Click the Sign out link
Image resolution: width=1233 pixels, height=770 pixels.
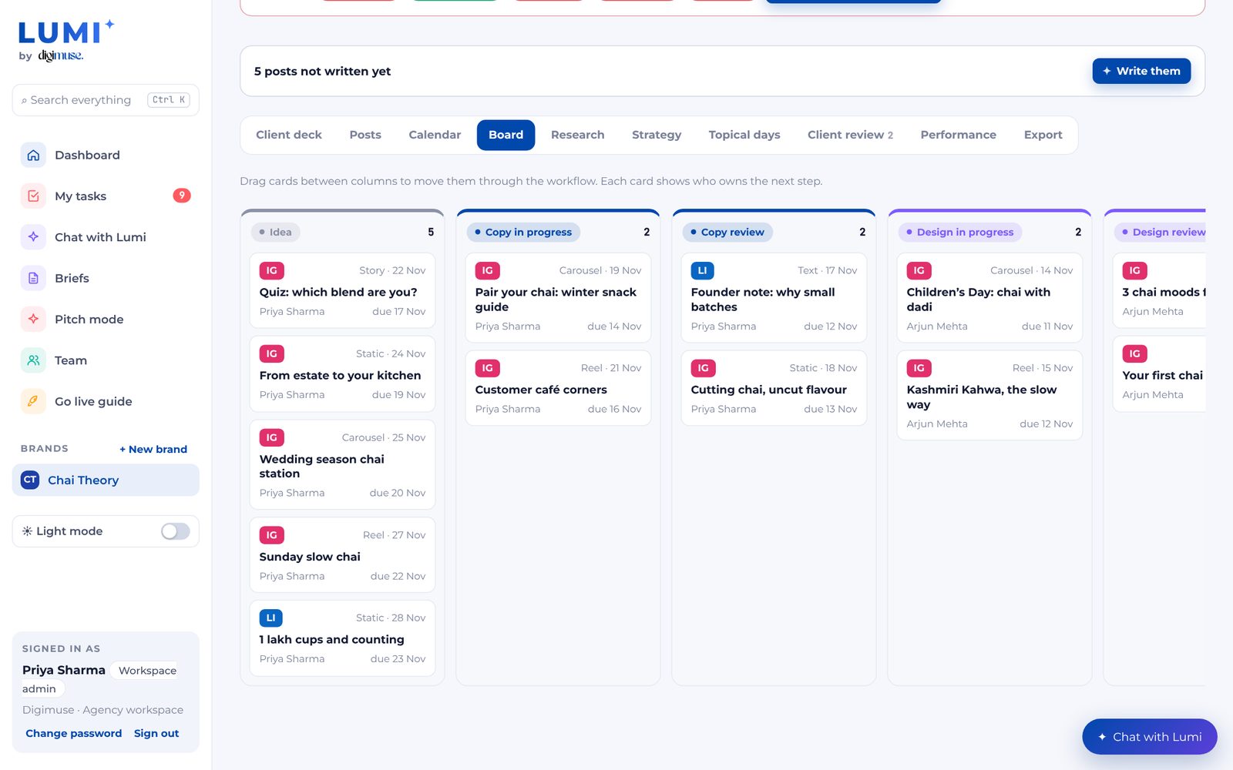coord(156,733)
